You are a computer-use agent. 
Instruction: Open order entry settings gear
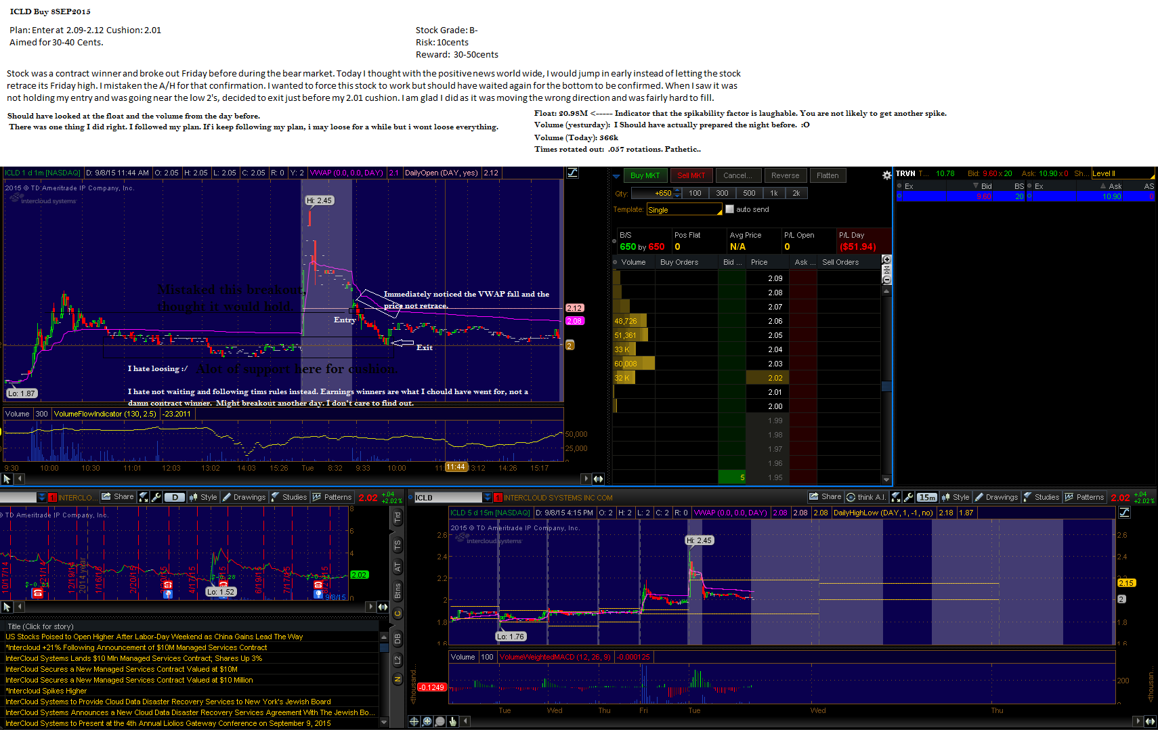pyautogui.click(x=886, y=175)
